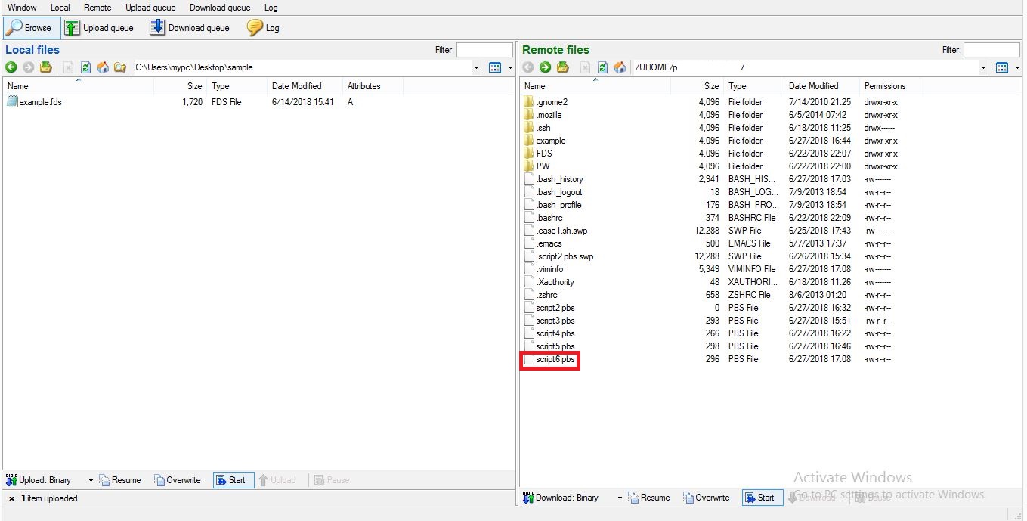
Task: Enable Resume mode for uploads
Action: tap(121, 479)
